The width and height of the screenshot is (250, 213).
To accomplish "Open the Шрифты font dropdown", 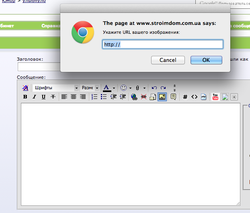I will [x=56, y=88].
